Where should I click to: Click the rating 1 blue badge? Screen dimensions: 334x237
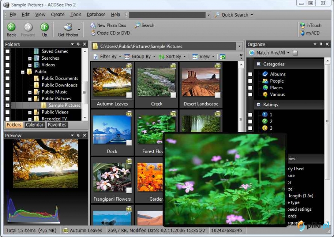pyautogui.click(x=265, y=115)
